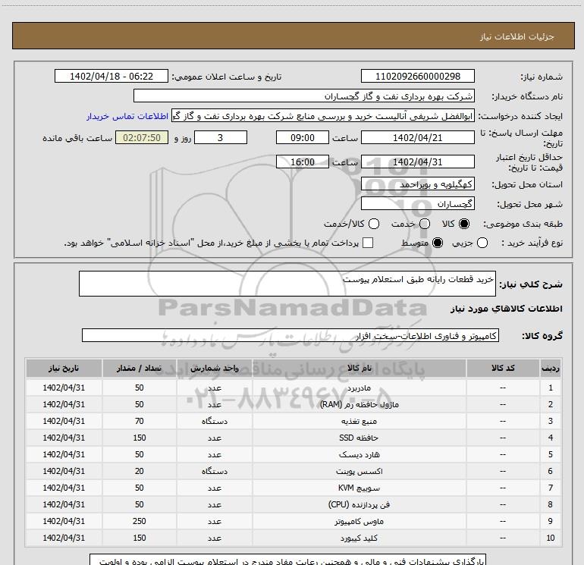The height and width of the screenshot is (565, 584).
Task: Click quantity 20 in اکسس پوینت row
Action: tap(140, 472)
